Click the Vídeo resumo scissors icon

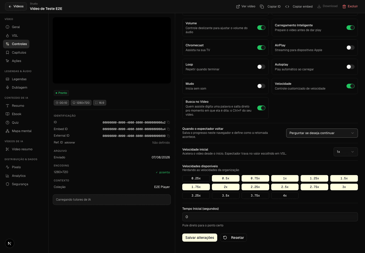coord(8,149)
